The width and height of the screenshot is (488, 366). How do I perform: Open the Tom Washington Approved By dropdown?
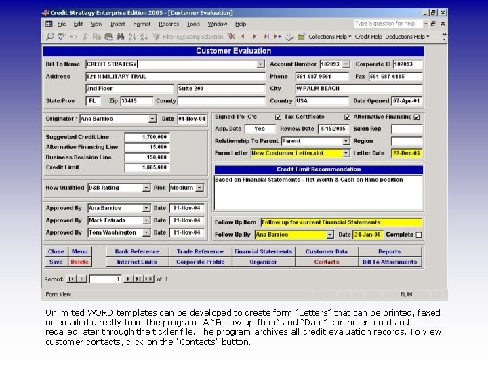tap(146, 232)
